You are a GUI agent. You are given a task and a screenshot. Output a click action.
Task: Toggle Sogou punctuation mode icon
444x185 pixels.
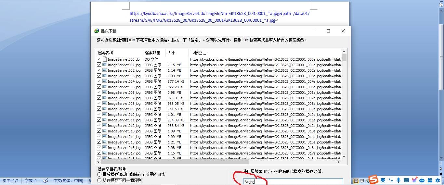pyautogui.click(x=391, y=180)
